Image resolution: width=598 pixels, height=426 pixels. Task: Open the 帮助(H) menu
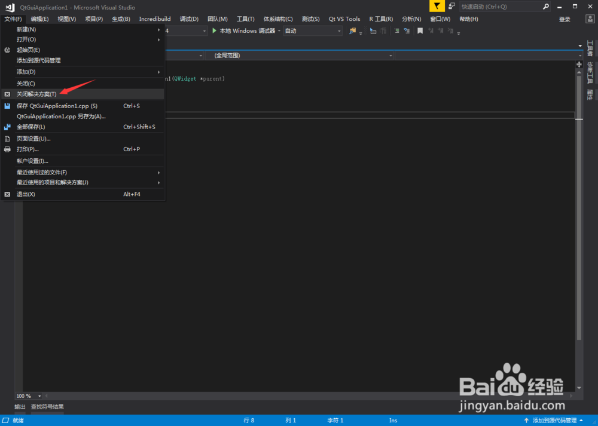(x=469, y=19)
